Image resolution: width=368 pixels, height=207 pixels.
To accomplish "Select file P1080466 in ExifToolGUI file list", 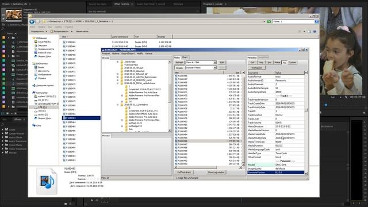I will (208, 76).
